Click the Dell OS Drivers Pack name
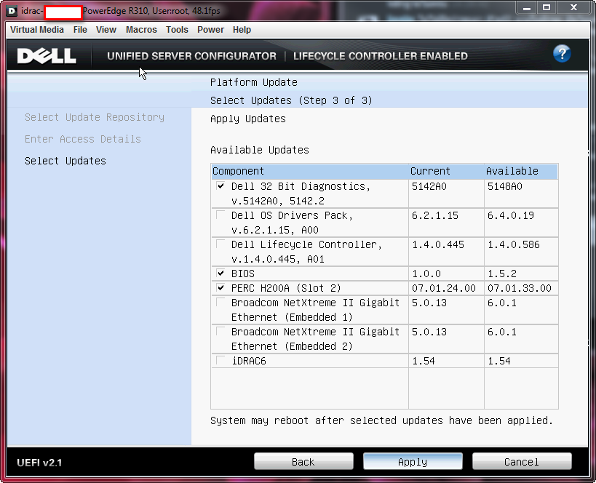 [x=292, y=223]
